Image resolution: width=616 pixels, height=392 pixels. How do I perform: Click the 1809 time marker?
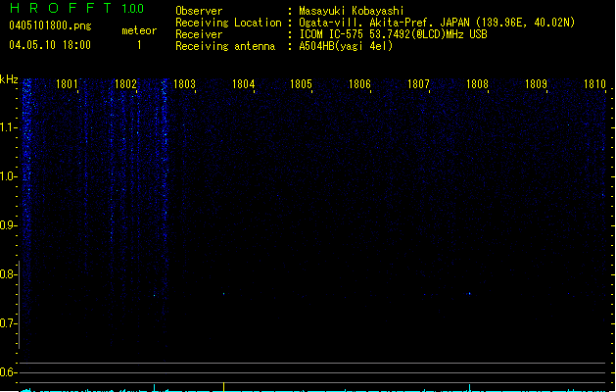536,84
